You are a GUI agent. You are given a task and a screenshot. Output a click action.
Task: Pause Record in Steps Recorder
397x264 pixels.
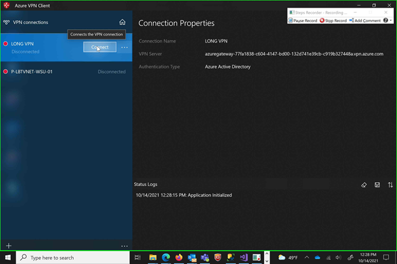point(303,20)
